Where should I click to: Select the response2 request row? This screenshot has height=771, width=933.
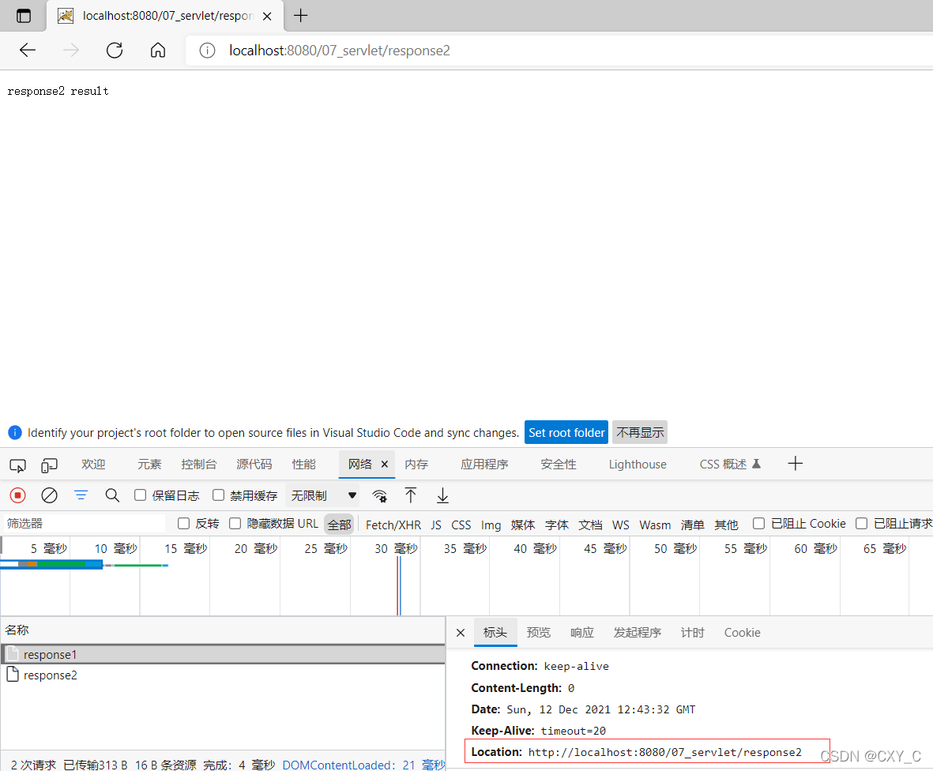(223, 675)
